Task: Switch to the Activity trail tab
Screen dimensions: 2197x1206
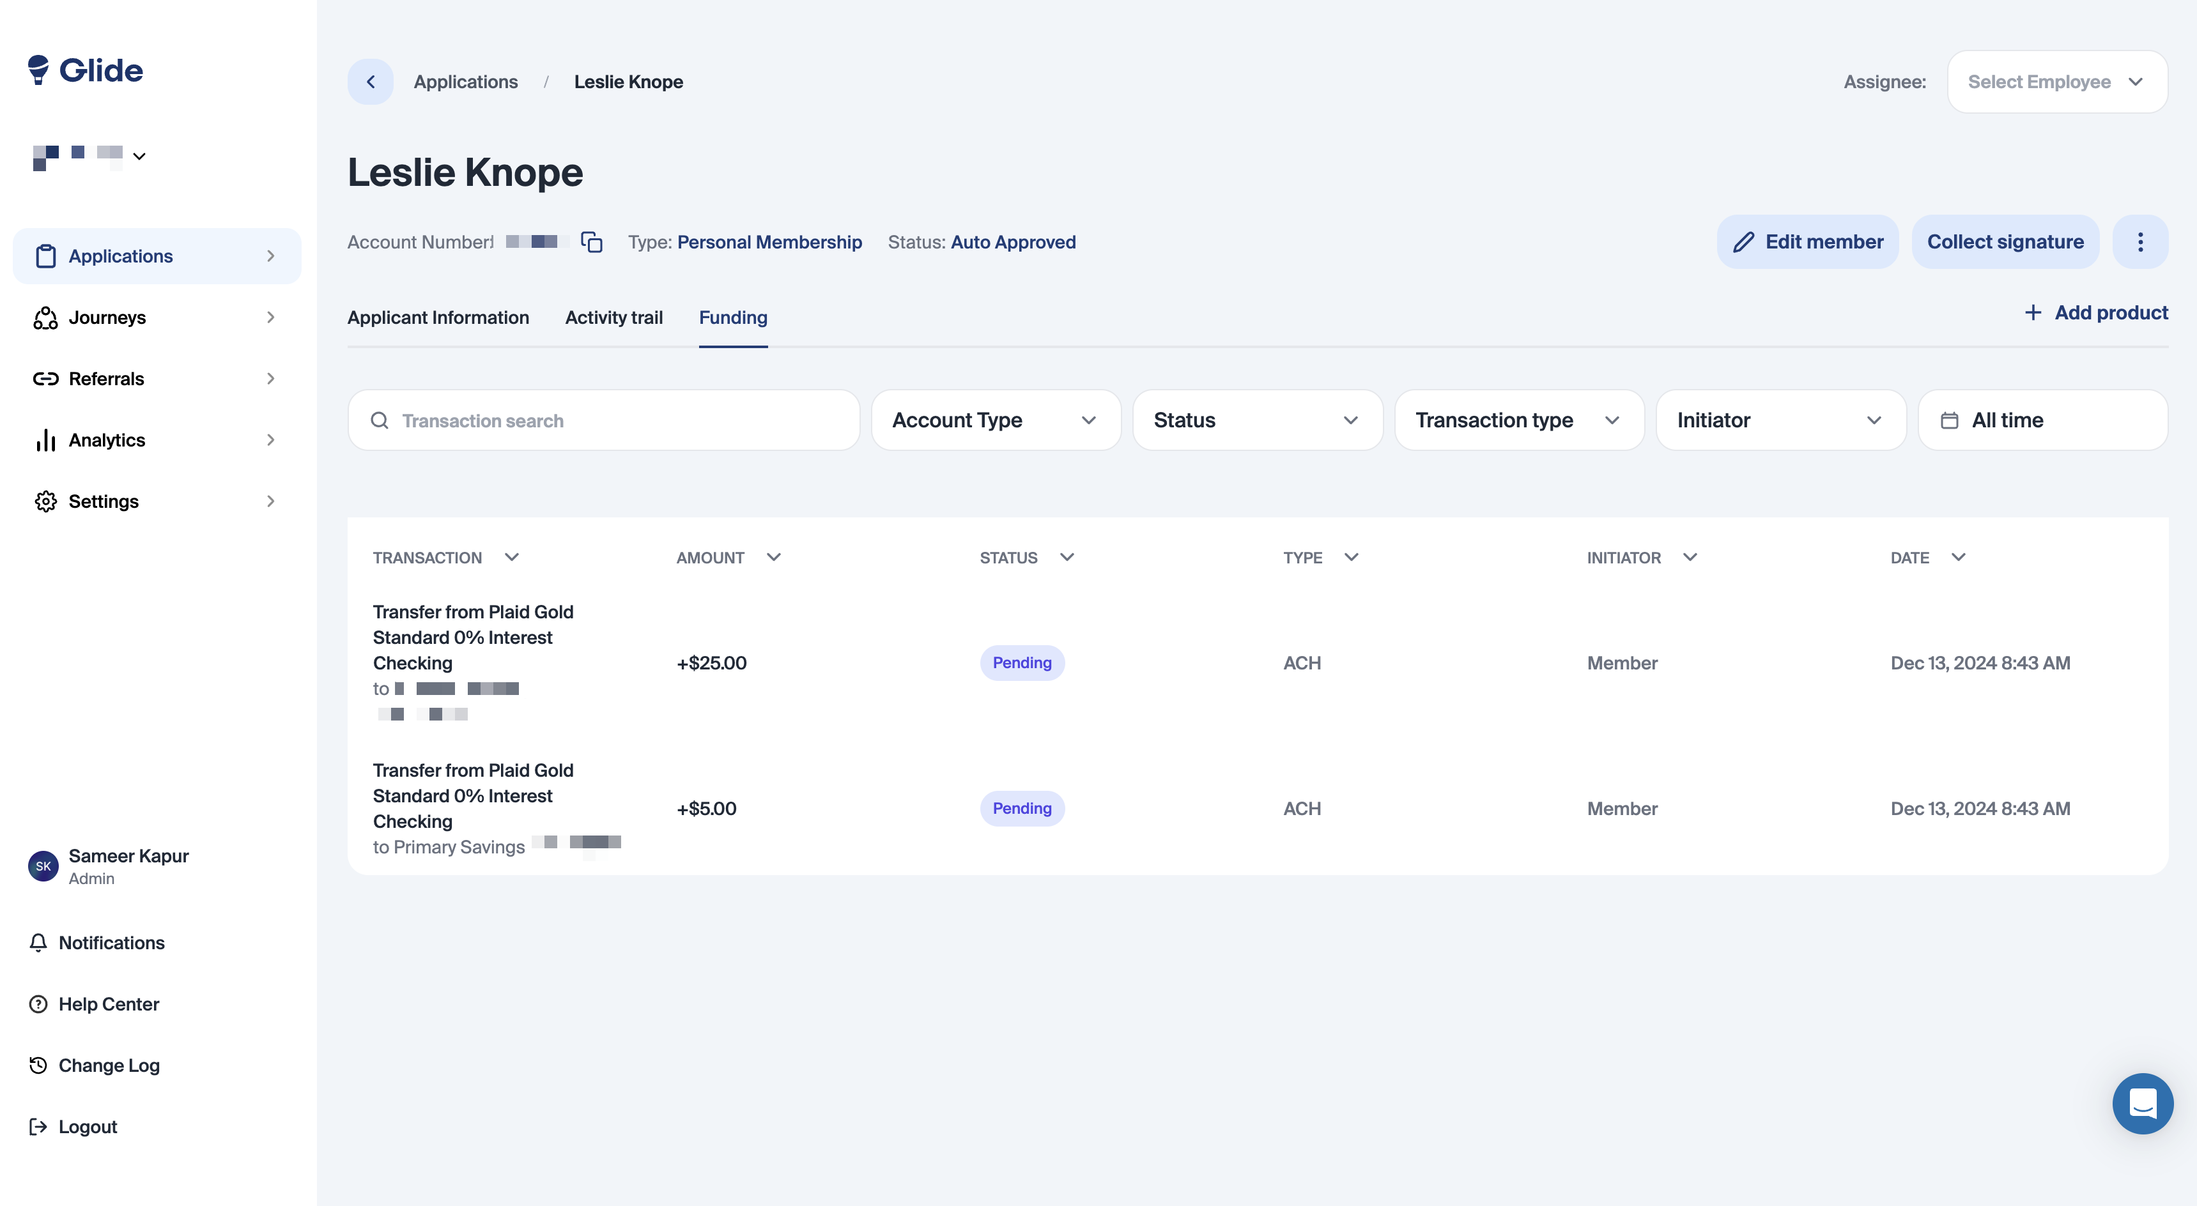Action: [613, 317]
